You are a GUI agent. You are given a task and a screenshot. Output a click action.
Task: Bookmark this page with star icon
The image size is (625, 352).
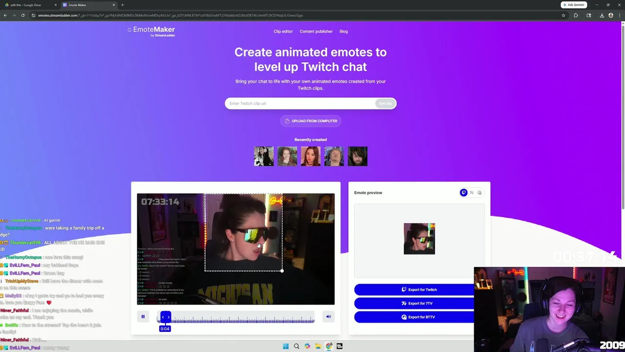pyautogui.click(x=563, y=15)
